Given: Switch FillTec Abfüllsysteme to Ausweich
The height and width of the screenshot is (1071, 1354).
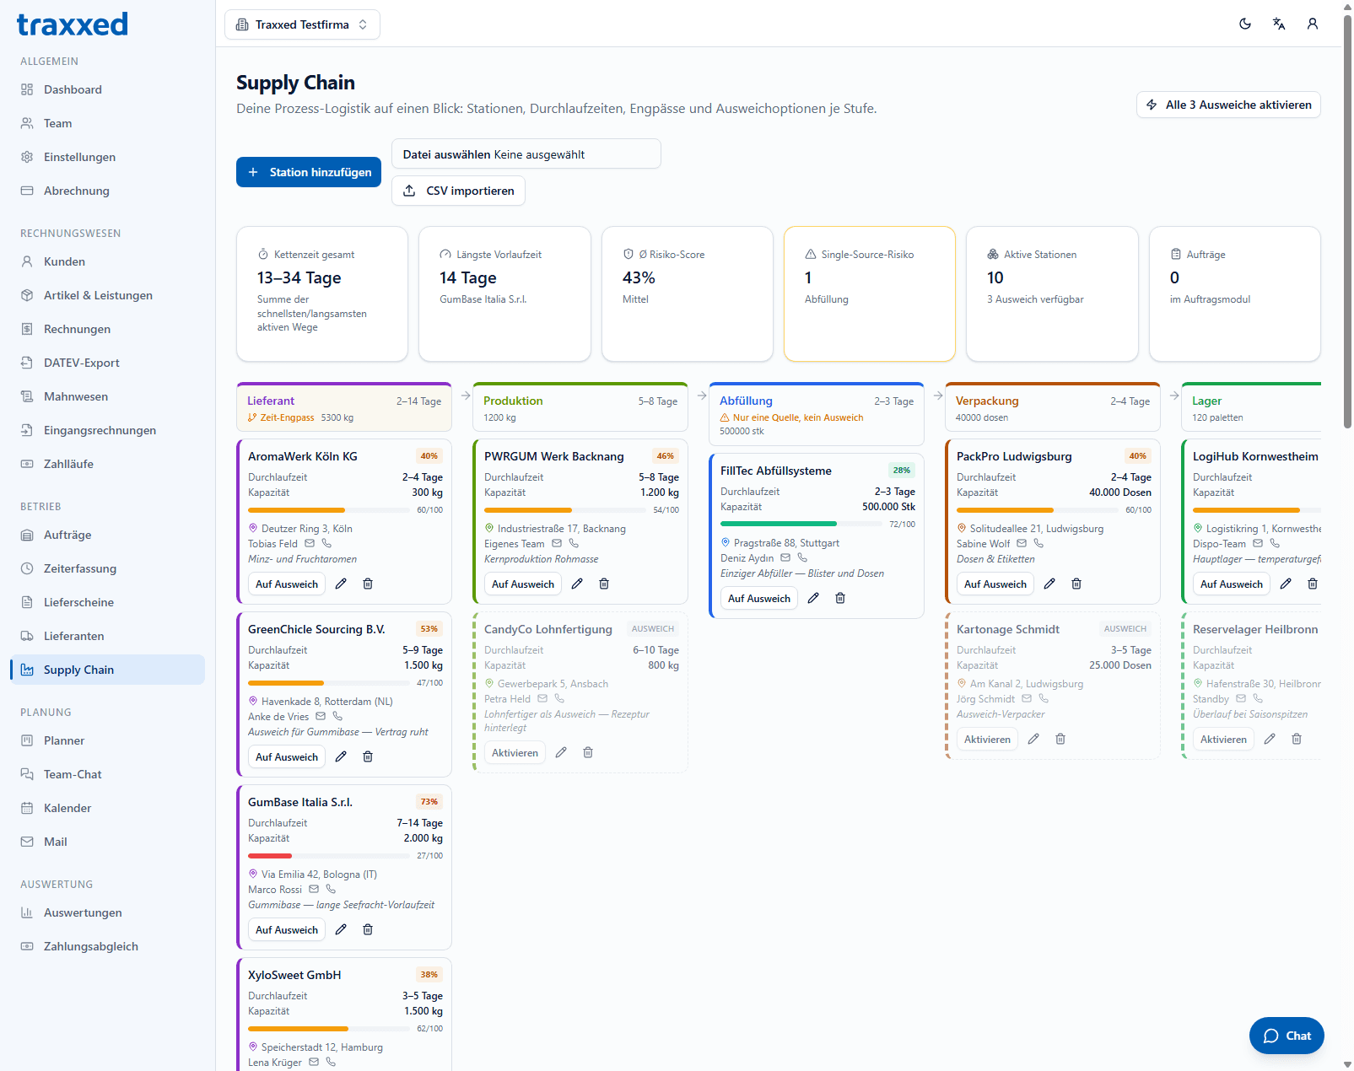Looking at the screenshot, I should point(759,598).
